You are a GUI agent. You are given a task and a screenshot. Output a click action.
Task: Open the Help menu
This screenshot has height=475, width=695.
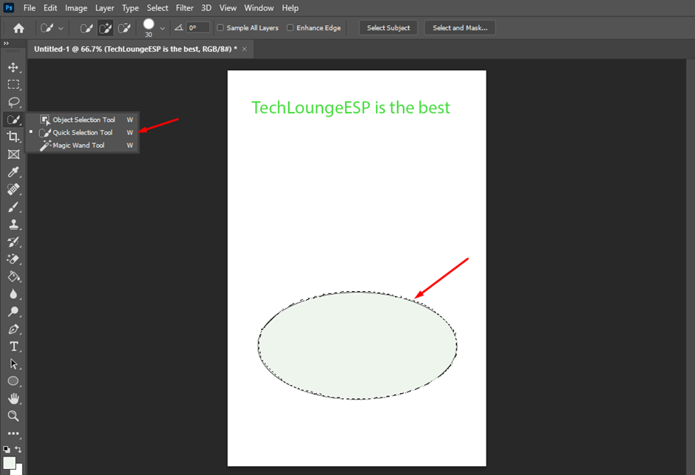click(290, 8)
